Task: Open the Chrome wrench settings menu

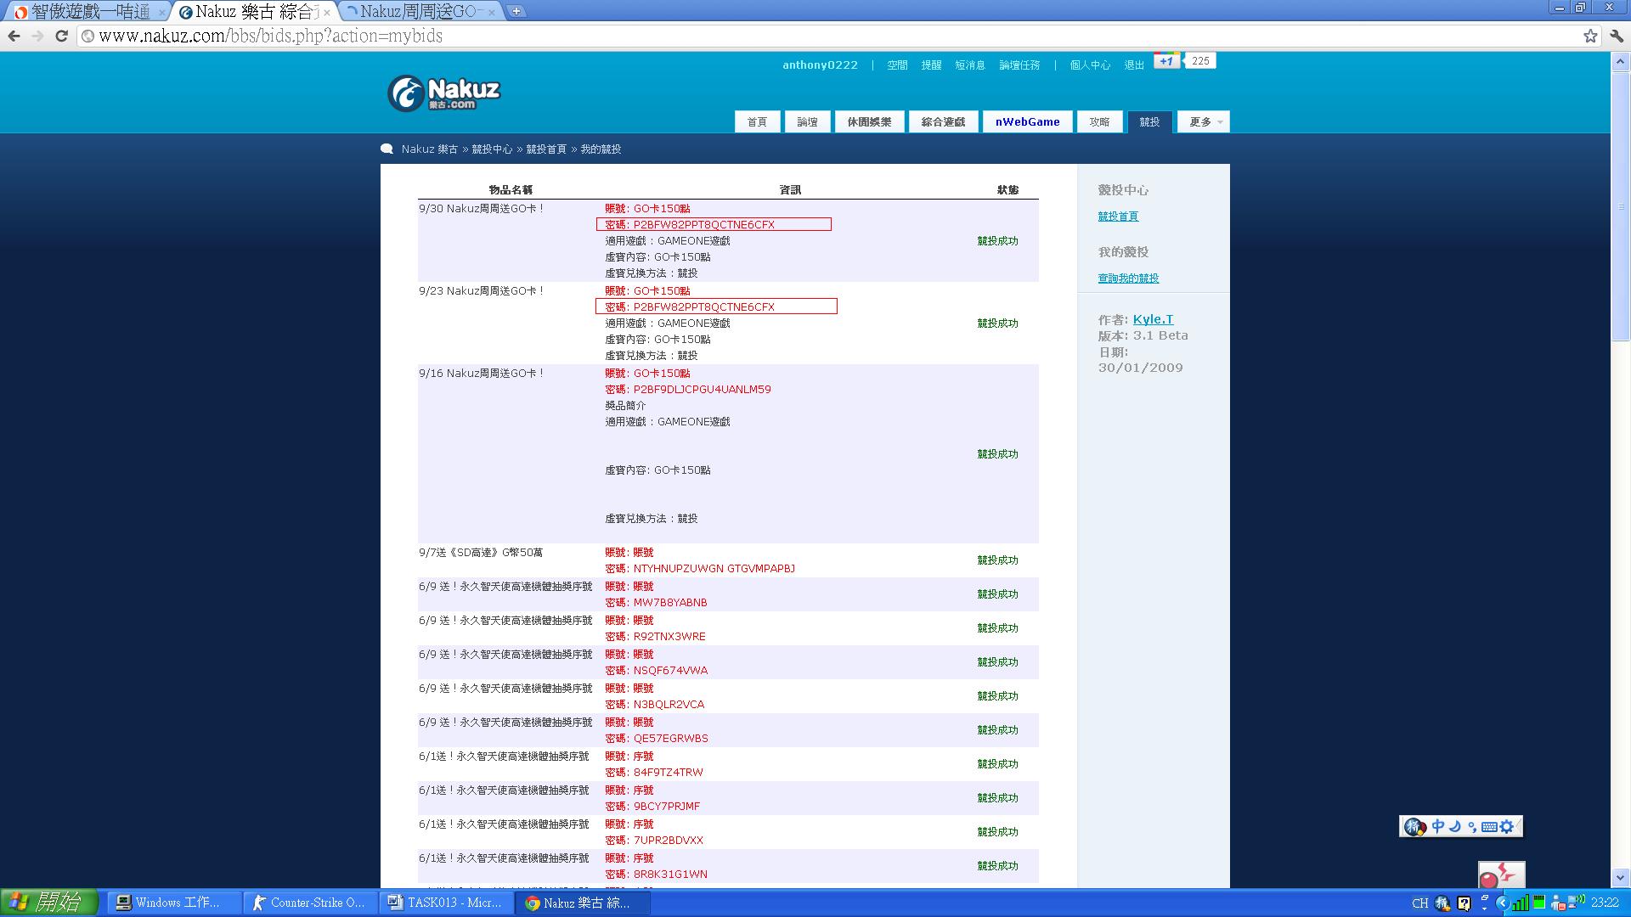Action: [x=1617, y=36]
